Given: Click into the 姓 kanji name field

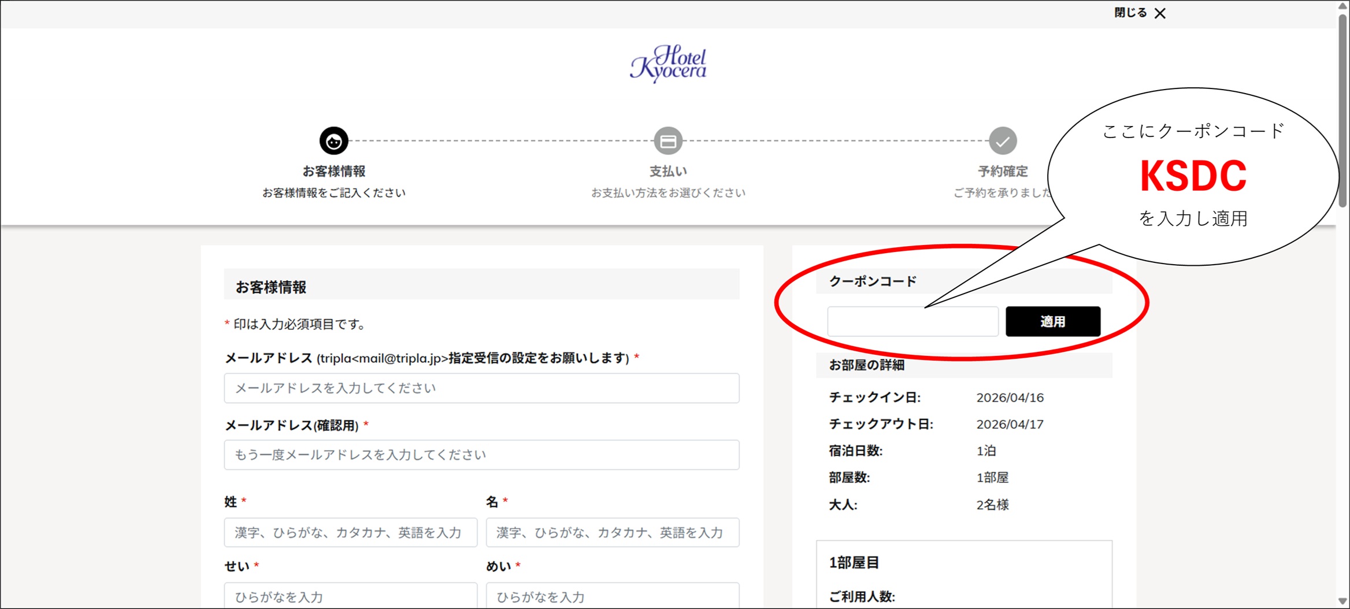Looking at the screenshot, I should tap(350, 533).
